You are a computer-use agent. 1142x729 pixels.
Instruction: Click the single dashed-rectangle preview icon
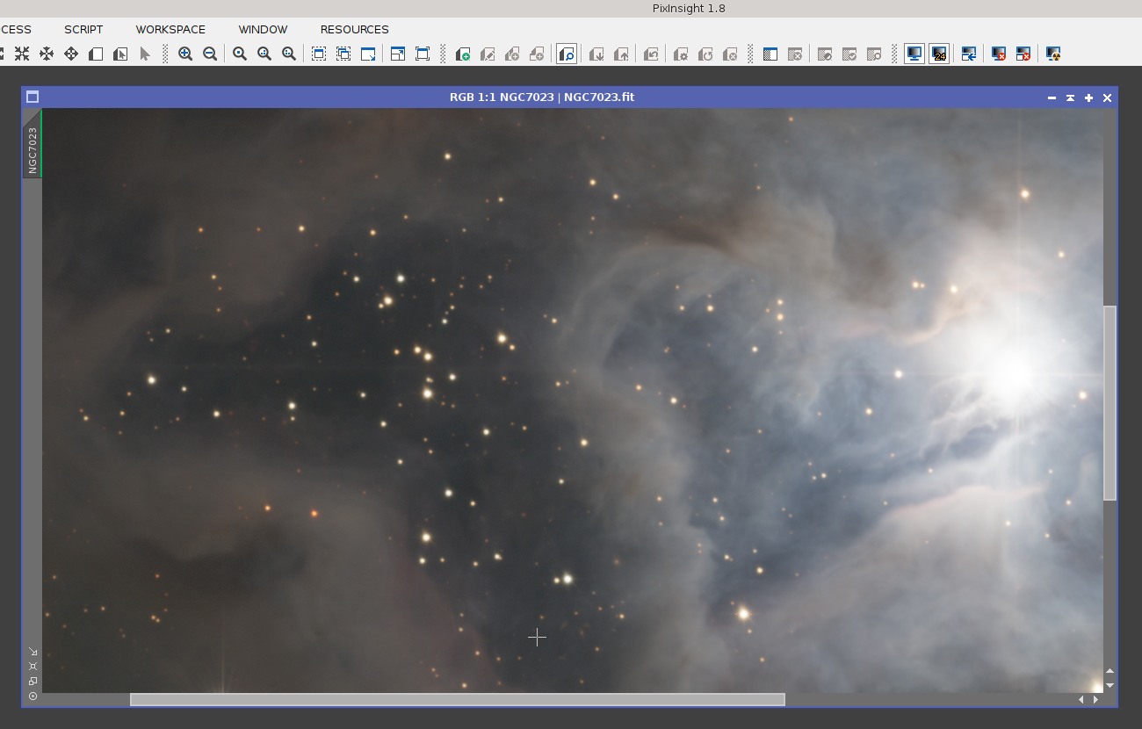click(x=319, y=54)
